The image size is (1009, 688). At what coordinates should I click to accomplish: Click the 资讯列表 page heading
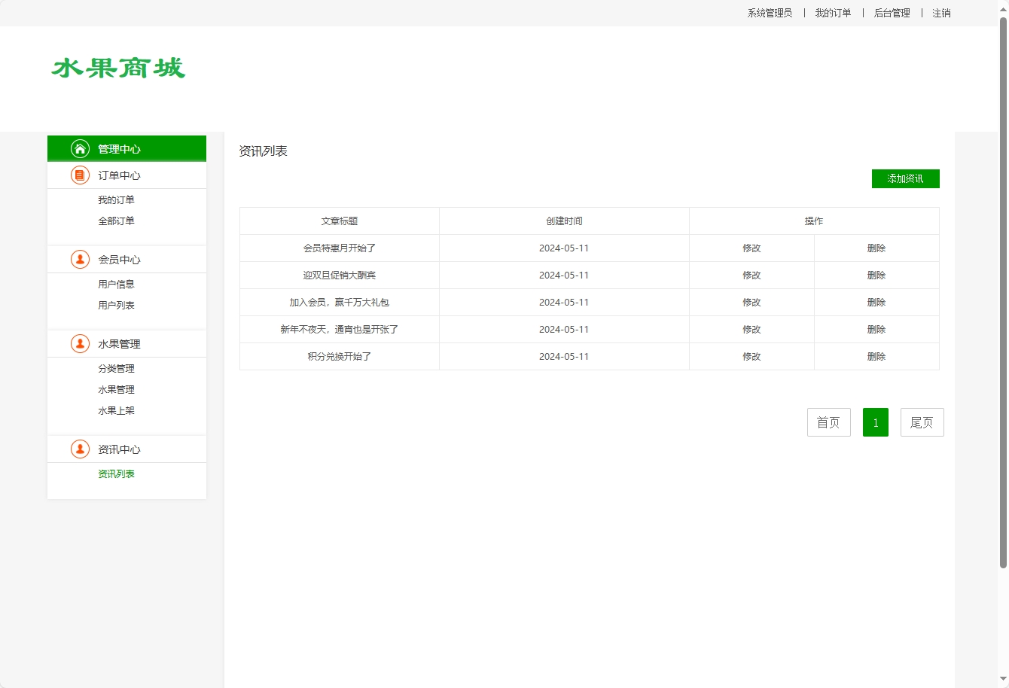pos(263,151)
